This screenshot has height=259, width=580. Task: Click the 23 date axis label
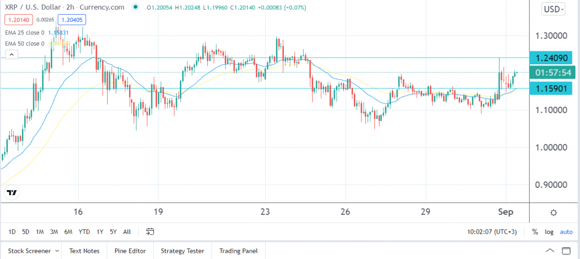tap(265, 212)
